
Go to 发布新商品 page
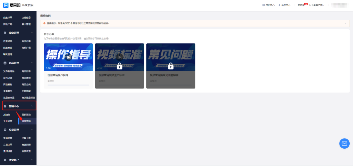[x=9, y=71]
